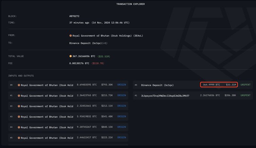Click $33.31M output value
The width and height of the screenshot is (256, 148).
[x=231, y=85]
